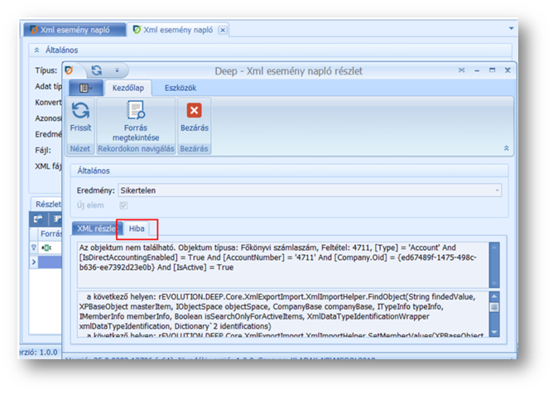Toggle the Új elem checkbox
553x394 pixels.
pyautogui.click(x=124, y=205)
